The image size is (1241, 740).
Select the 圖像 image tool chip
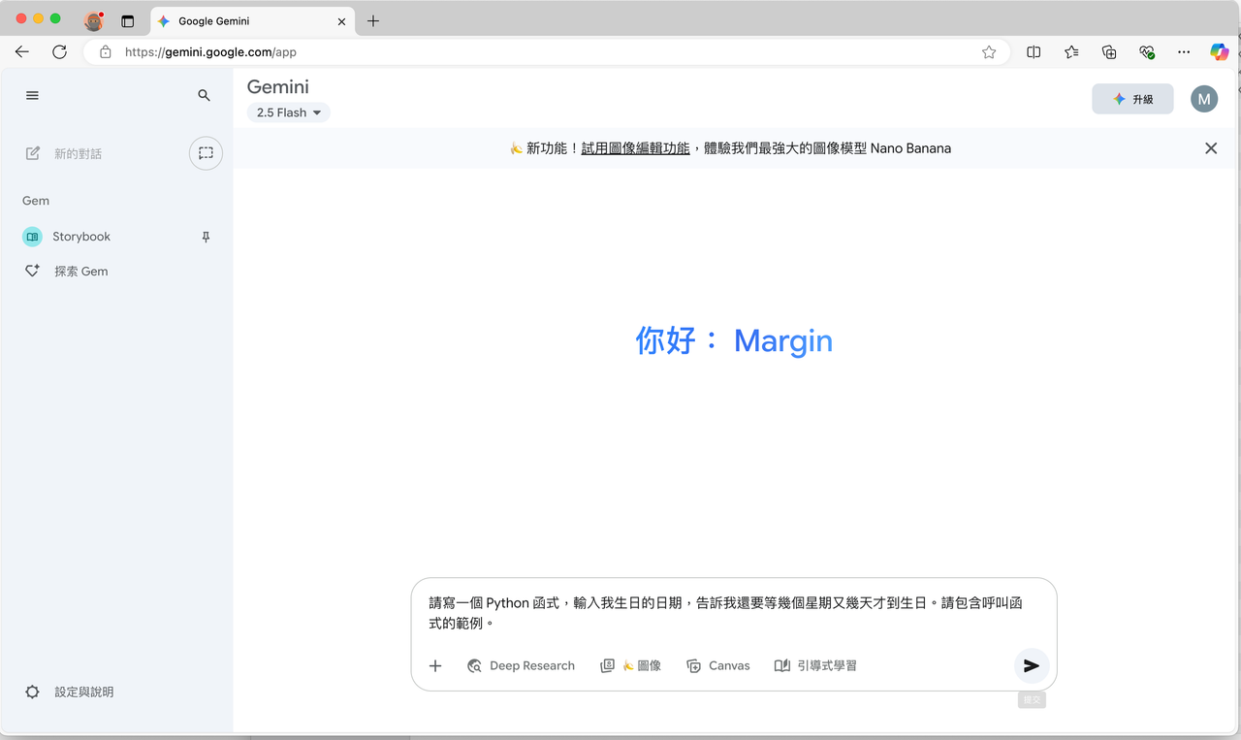click(x=631, y=665)
